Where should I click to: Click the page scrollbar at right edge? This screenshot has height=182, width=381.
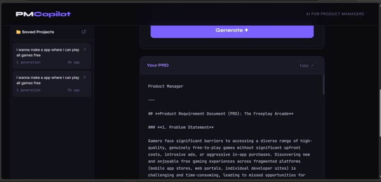(x=380, y=113)
